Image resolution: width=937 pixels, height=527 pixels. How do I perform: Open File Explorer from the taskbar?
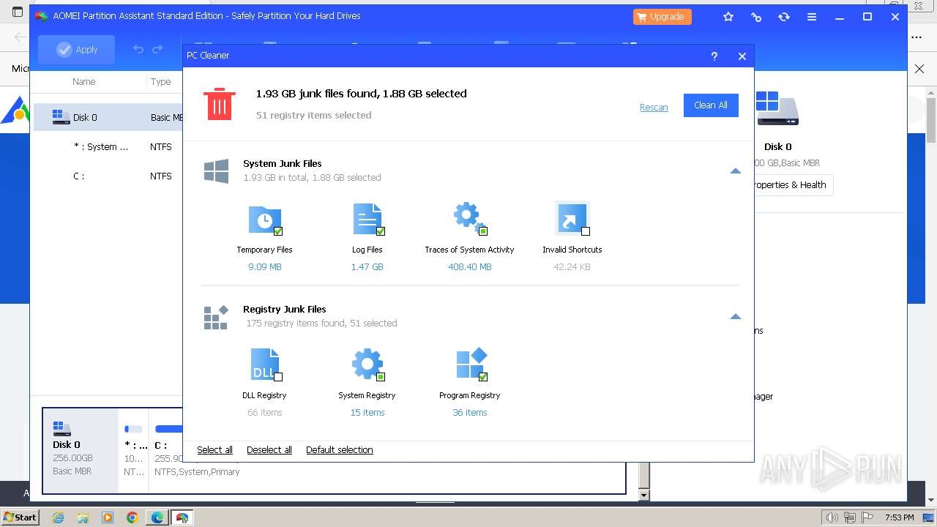click(83, 517)
